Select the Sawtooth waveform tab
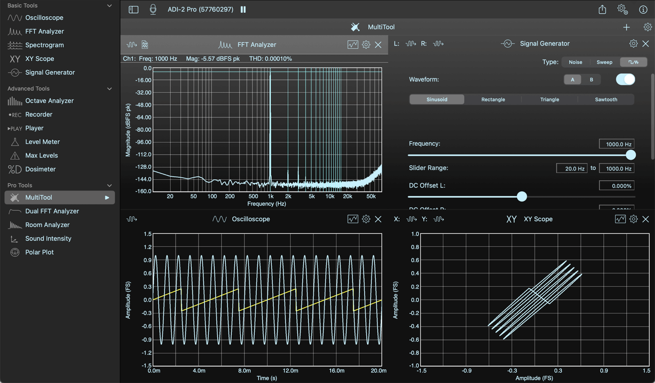The image size is (655, 383). (606, 99)
